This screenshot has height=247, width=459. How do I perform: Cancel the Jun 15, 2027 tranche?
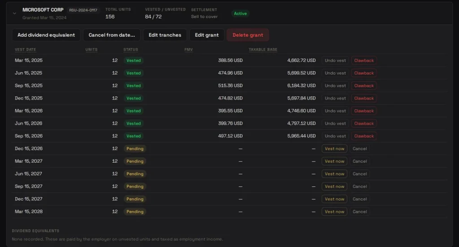tap(360, 174)
